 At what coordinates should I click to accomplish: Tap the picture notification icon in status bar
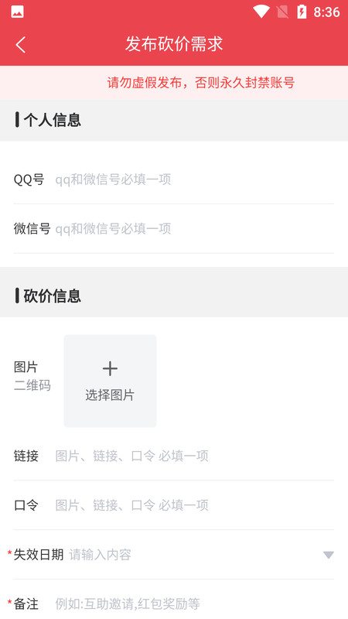pos(17,12)
